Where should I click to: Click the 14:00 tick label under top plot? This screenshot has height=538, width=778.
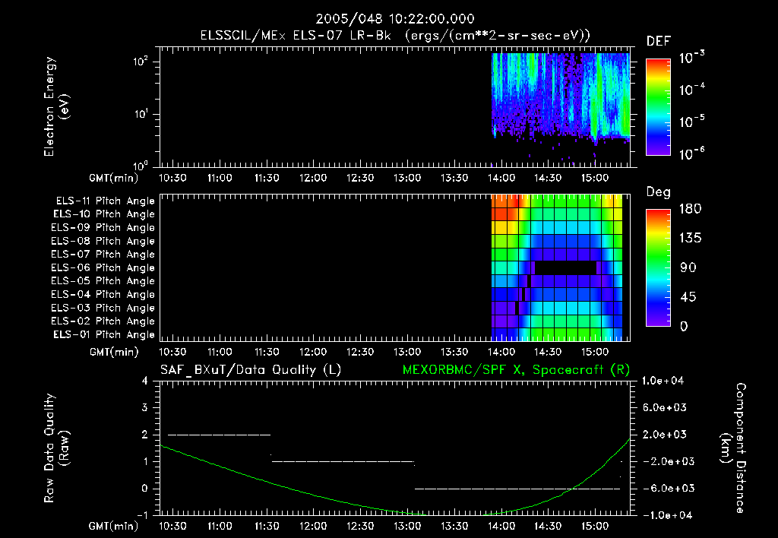click(501, 178)
